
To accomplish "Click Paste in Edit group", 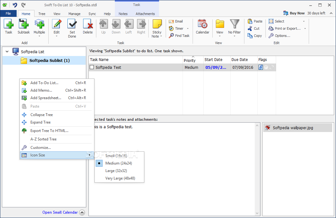I will pyautogui.click(x=255, y=21).
